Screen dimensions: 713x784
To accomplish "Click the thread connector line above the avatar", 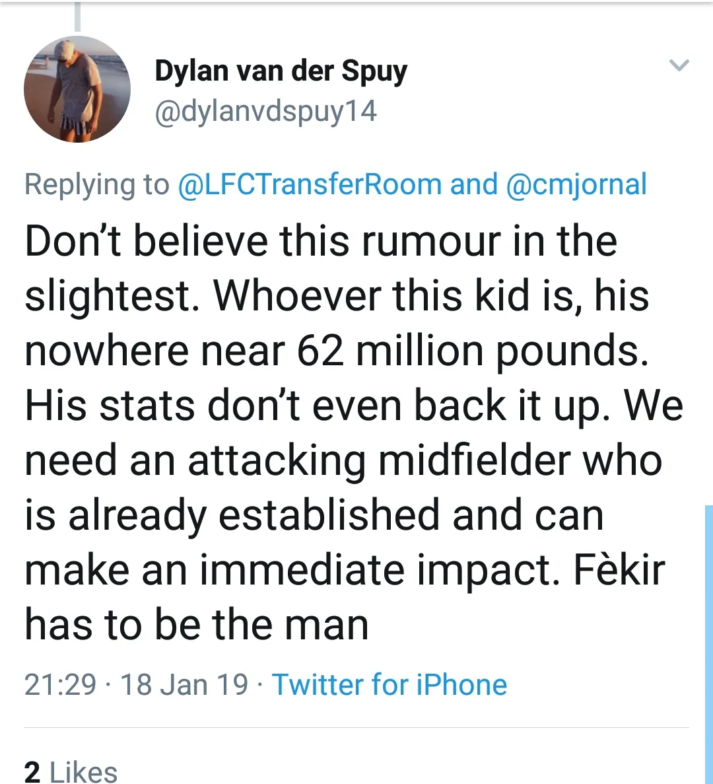I will [77, 17].
